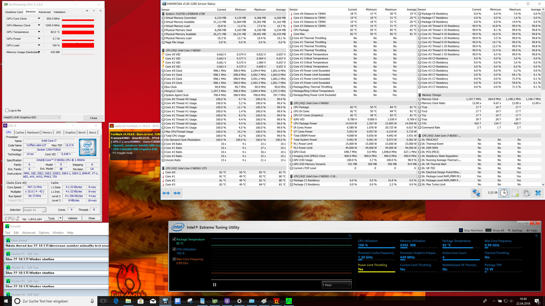Viewport: 545px width, 306px height.
Task: Open Intel UHD Graphics 620 device dropdown
Action: 32,117
